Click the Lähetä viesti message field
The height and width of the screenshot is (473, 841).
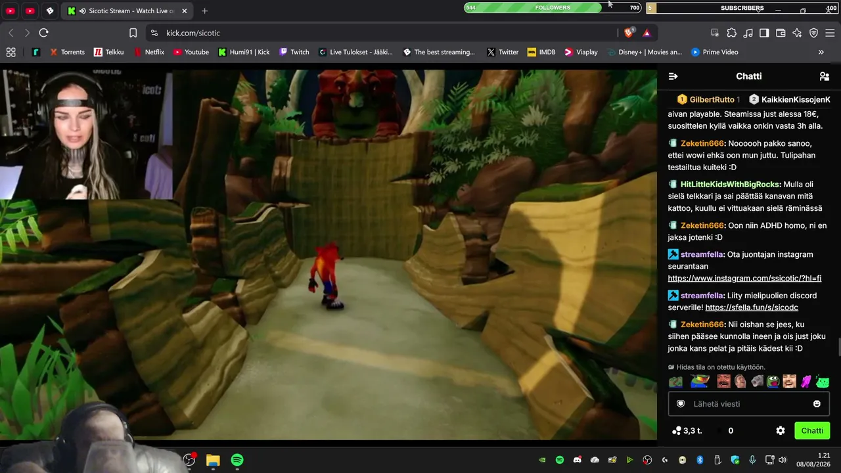coord(749,404)
